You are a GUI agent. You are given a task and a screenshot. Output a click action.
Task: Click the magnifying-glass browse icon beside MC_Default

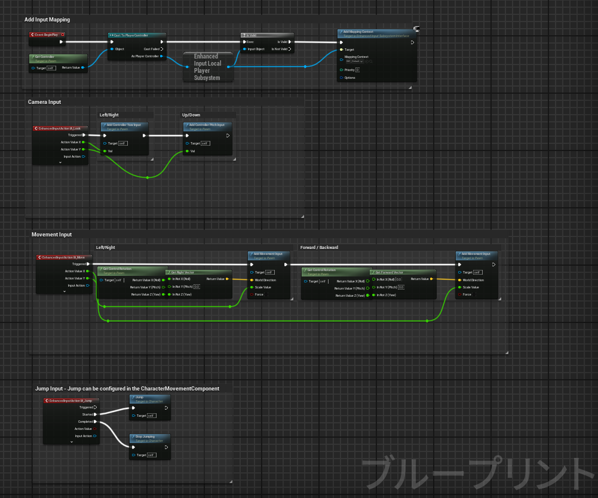[371, 62]
